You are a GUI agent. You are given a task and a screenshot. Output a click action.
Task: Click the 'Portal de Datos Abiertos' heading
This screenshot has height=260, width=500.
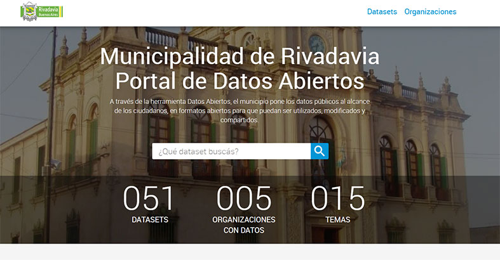click(x=240, y=81)
